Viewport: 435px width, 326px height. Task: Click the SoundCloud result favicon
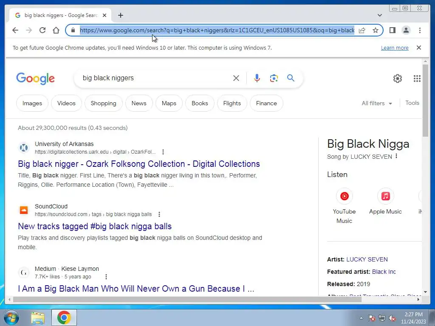(24, 210)
